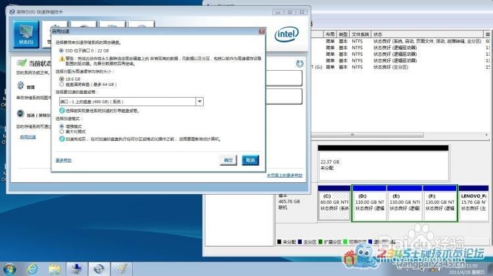Choose full disk capacity (最多 64 GB) radio
Viewport: 493px width, 276px height.
(62, 85)
